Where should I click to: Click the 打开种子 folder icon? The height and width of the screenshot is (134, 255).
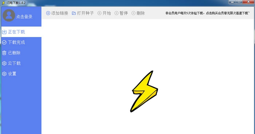(x=74, y=13)
